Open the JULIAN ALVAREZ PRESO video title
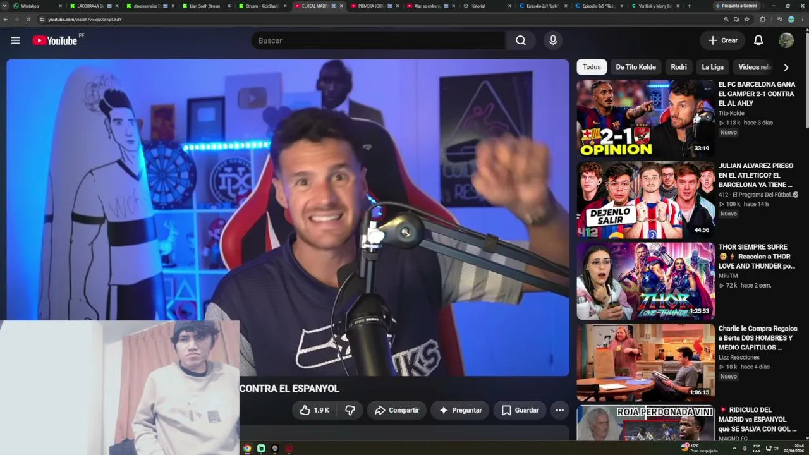 (x=756, y=175)
